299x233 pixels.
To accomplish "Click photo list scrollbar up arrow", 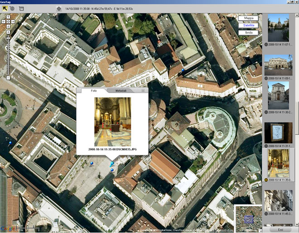I will [x=297, y=15].
